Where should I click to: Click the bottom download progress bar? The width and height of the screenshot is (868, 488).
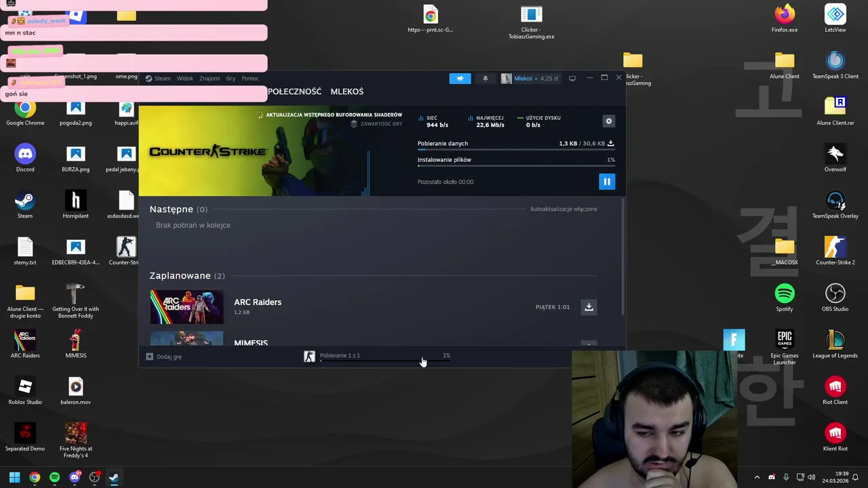point(384,361)
